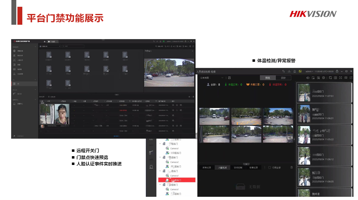Open the 访问控制 tab
Viewport: 358px width, 200px height.
pos(238,168)
